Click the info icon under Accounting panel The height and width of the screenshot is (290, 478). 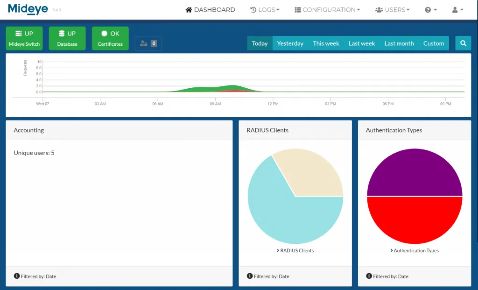[16, 276]
